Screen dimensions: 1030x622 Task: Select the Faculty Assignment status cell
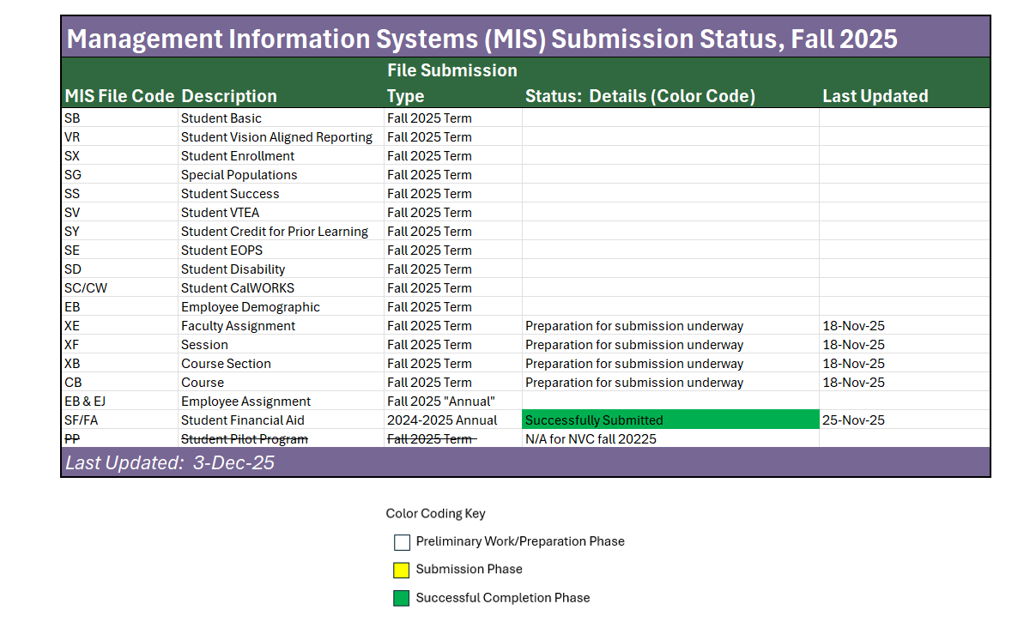[635, 325]
